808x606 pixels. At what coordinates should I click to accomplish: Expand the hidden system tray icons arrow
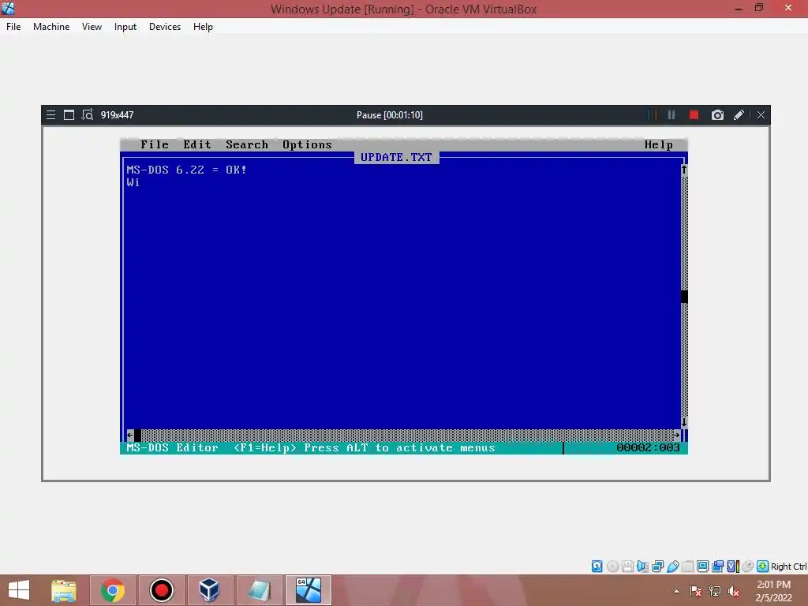tap(676, 591)
